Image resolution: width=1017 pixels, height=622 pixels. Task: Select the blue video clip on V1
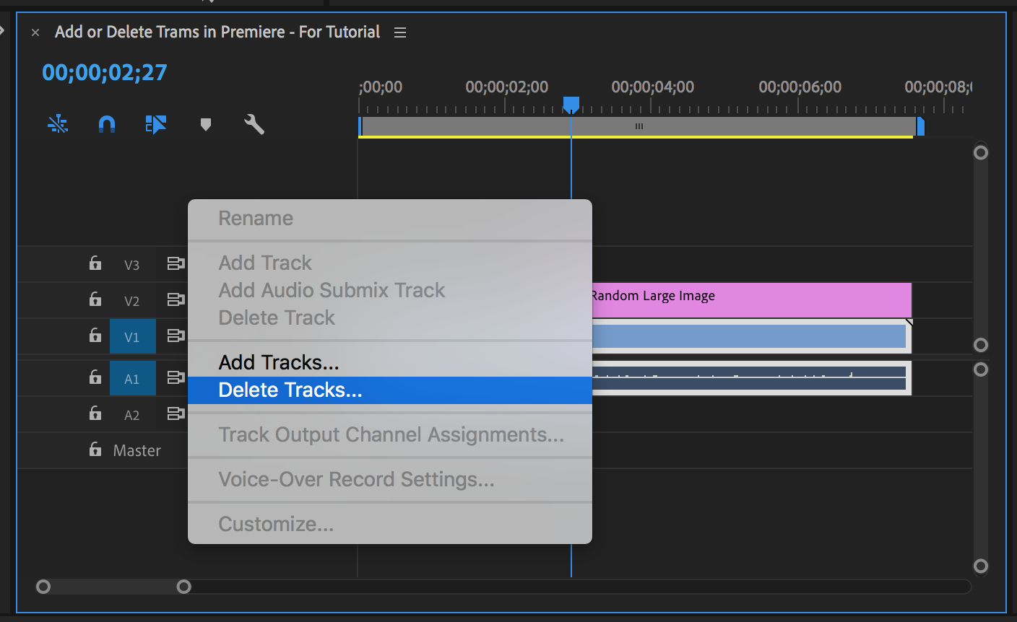[x=751, y=336]
